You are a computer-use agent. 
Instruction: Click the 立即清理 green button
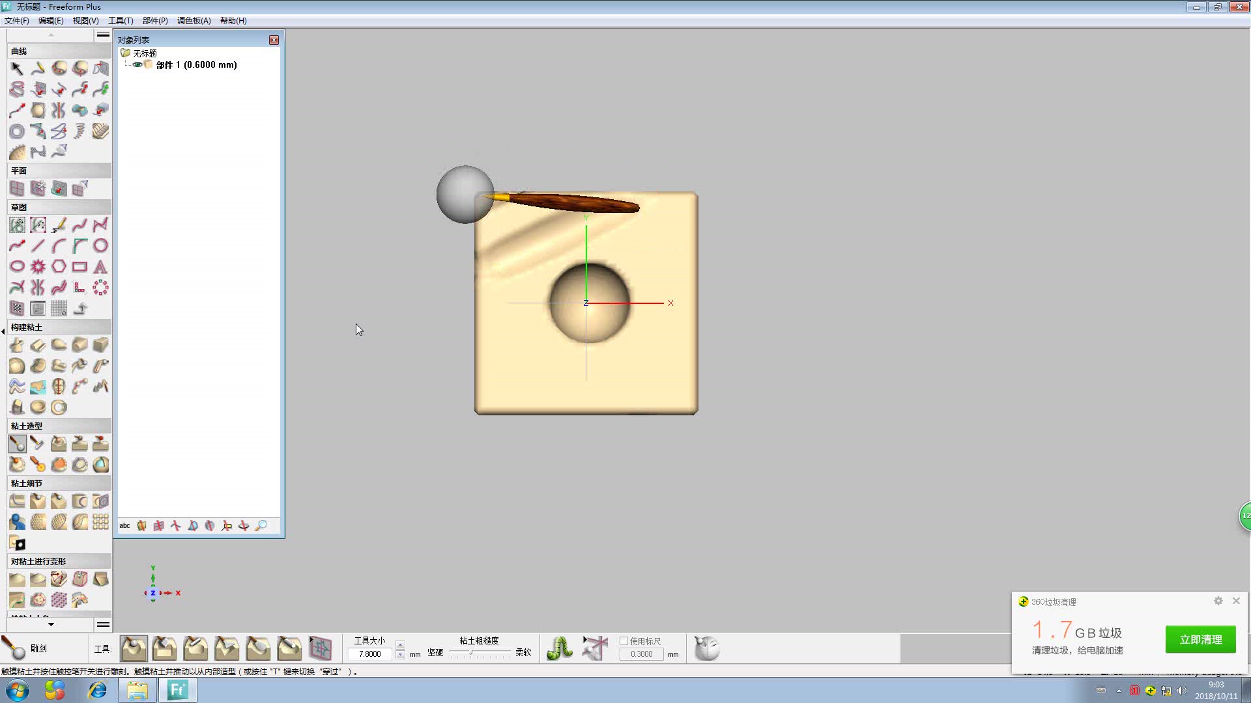pos(1200,640)
